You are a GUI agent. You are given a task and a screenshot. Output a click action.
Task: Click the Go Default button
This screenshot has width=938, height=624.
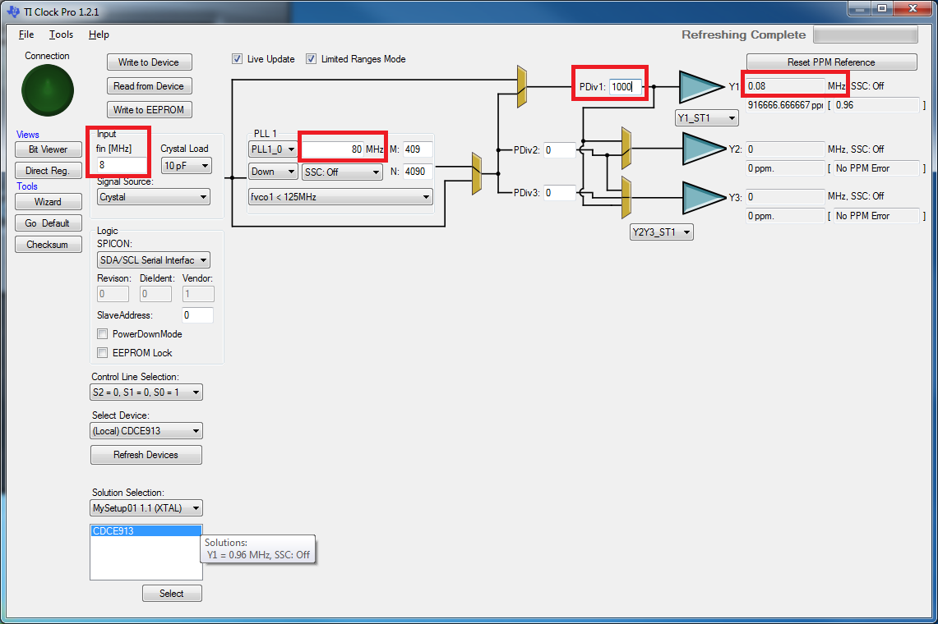[x=49, y=223]
